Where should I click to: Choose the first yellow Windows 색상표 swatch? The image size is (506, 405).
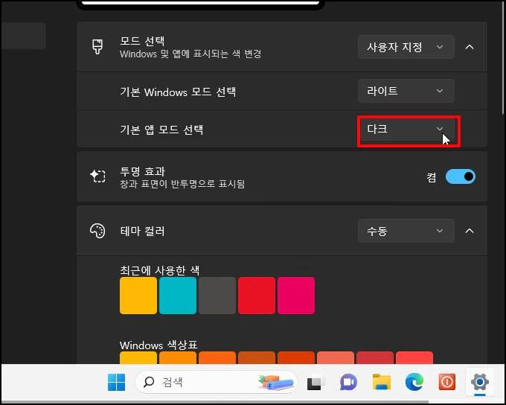138,358
